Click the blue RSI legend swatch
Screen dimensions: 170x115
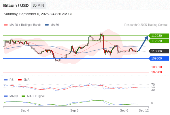(6, 80)
